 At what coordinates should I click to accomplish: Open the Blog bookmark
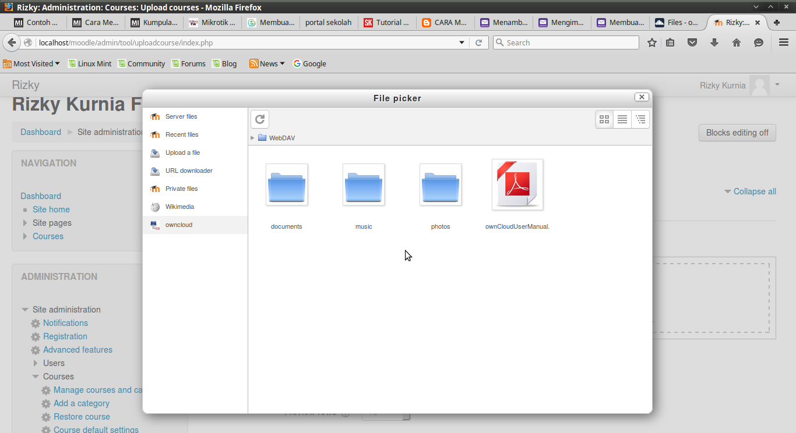(x=224, y=63)
